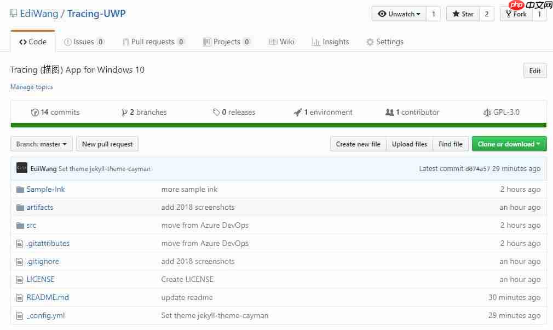
Task: Click the Settings gear icon
Action: point(370,42)
